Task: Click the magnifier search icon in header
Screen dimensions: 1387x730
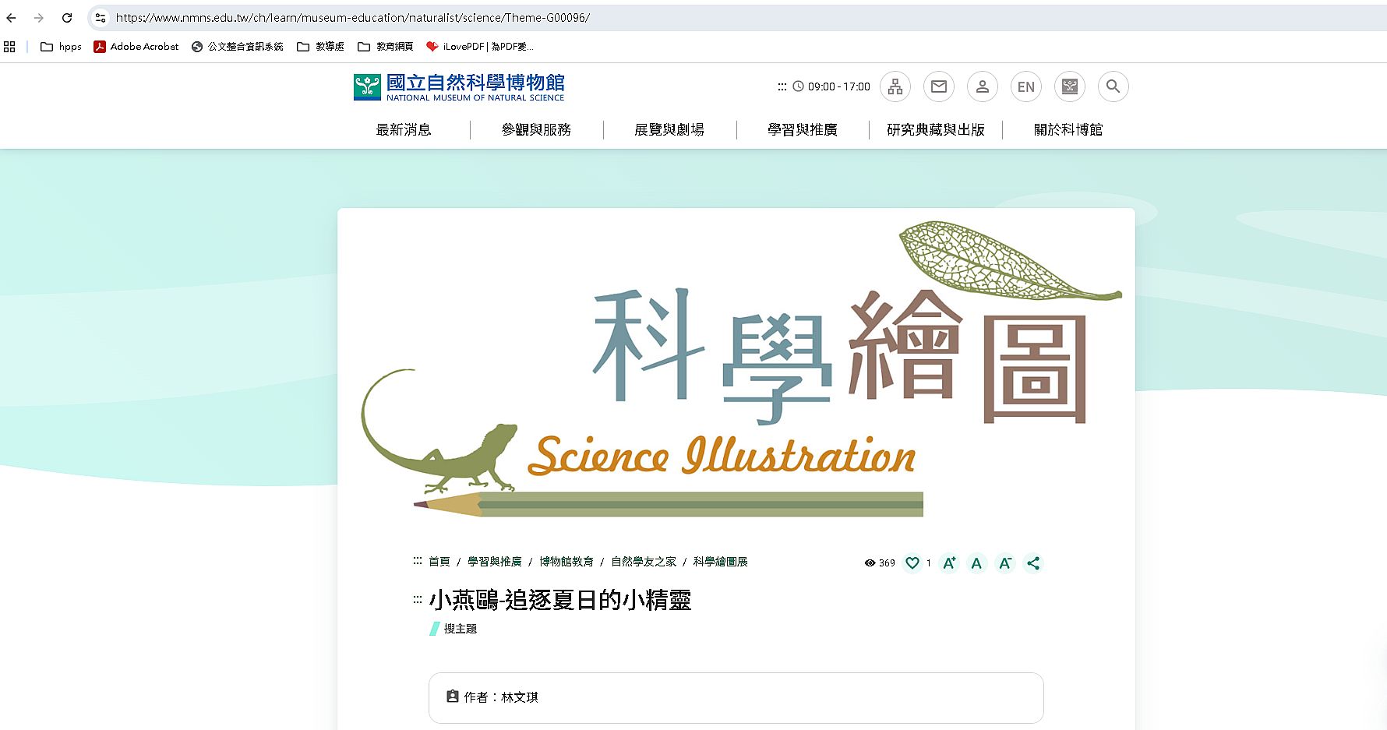Action: click(1113, 86)
